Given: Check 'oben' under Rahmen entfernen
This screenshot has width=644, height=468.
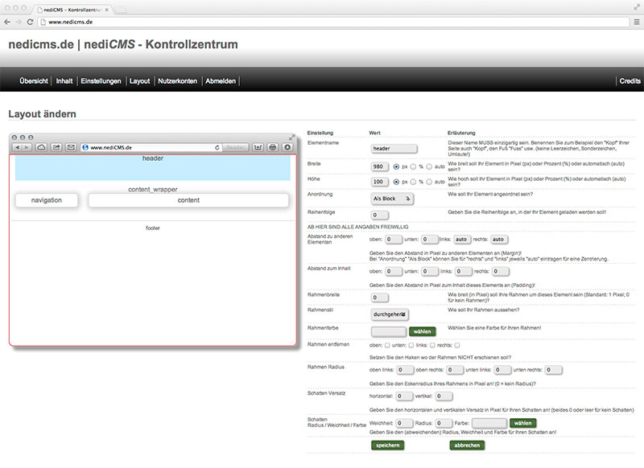Looking at the screenshot, I should [x=387, y=345].
